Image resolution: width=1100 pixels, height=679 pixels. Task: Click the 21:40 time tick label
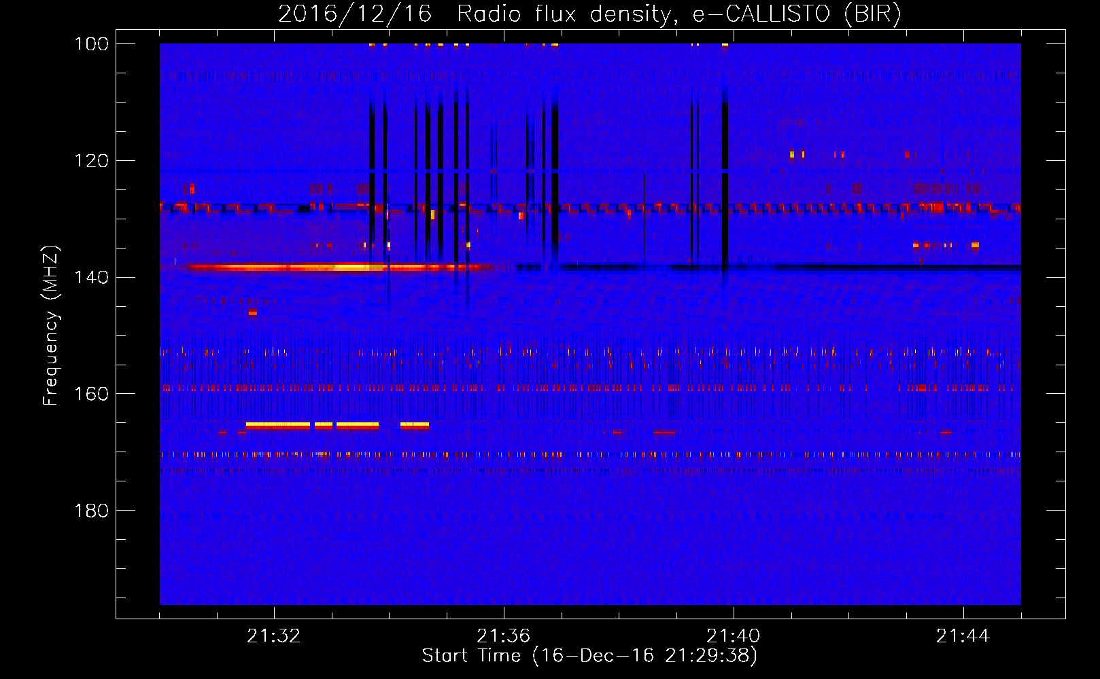pyautogui.click(x=734, y=636)
